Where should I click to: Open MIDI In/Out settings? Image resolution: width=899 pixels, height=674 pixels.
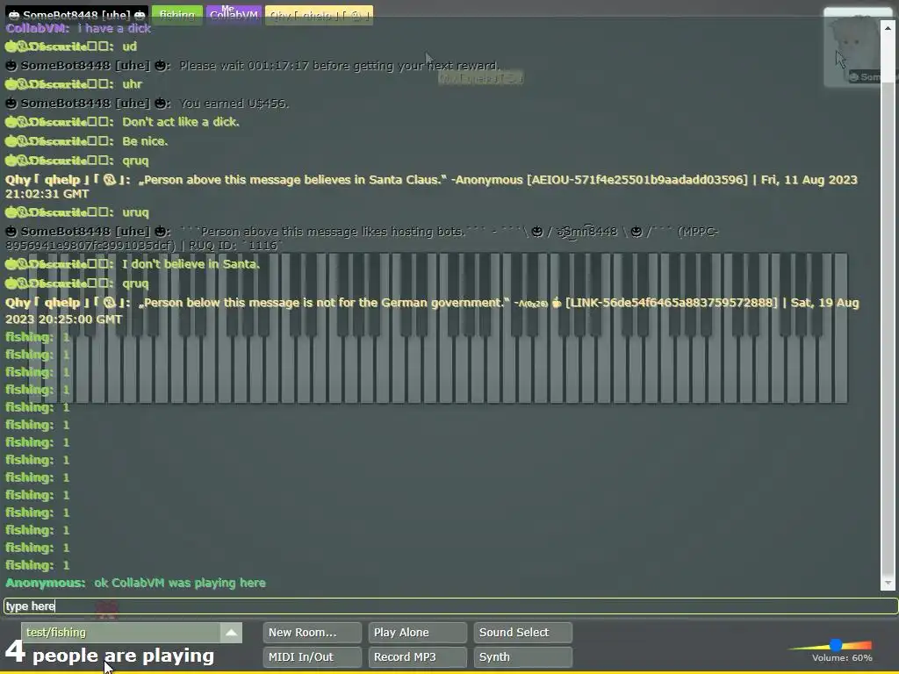[313, 656]
